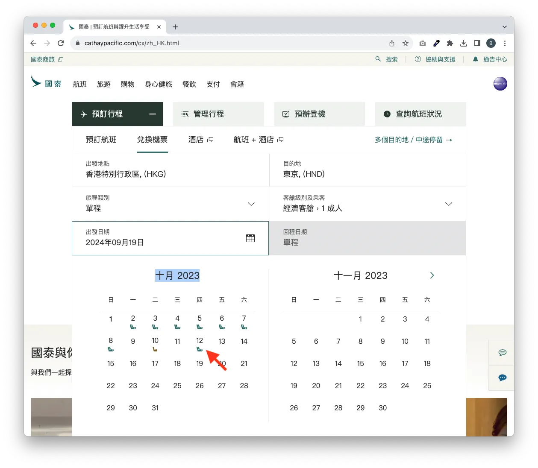The image size is (538, 468).
Task: Go forward in browser history
Action: 47,43
